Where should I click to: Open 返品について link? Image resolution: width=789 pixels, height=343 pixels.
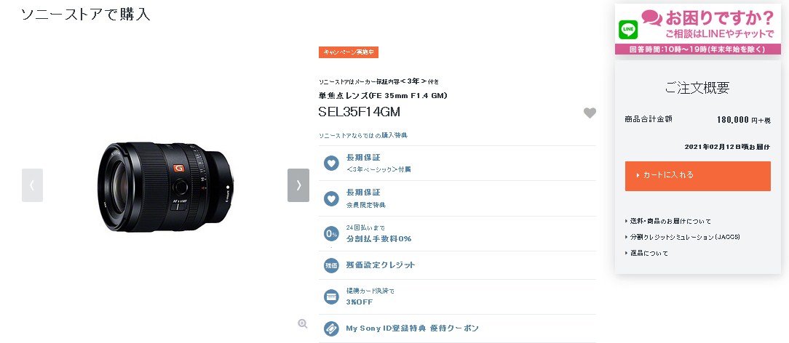[x=646, y=253]
